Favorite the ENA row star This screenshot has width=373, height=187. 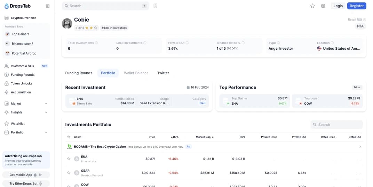coord(69,159)
